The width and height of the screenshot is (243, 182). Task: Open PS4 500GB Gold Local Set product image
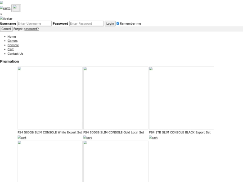(x=116, y=98)
